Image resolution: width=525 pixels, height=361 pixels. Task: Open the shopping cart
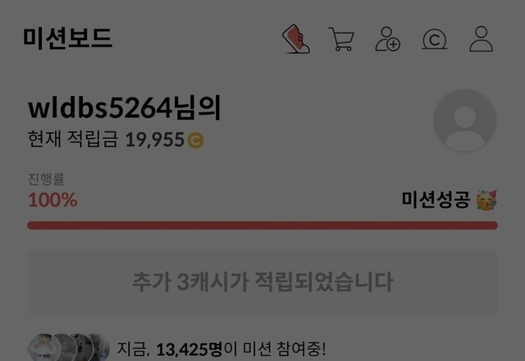(341, 39)
